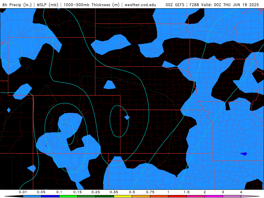Click the 0.75 legend value
The height and width of the screenshot is (198, 264).
pos(150,192)
